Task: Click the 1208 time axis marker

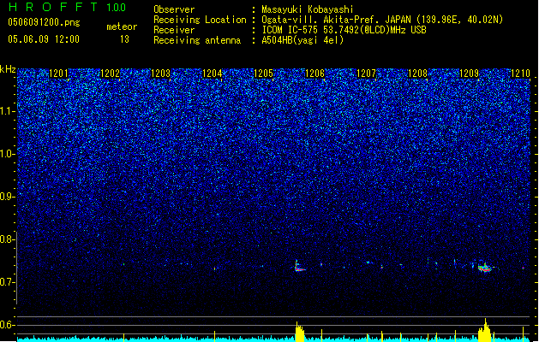Action: pyautogui.click(x=417, y=74)
